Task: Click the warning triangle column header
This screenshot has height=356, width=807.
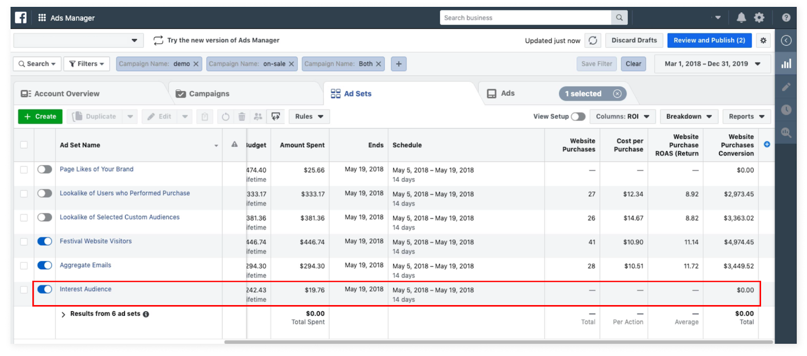Action: (x=235, y=144)
